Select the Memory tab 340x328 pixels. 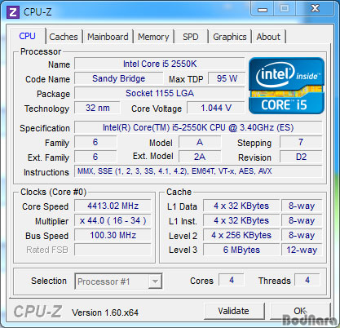[153, 37]
